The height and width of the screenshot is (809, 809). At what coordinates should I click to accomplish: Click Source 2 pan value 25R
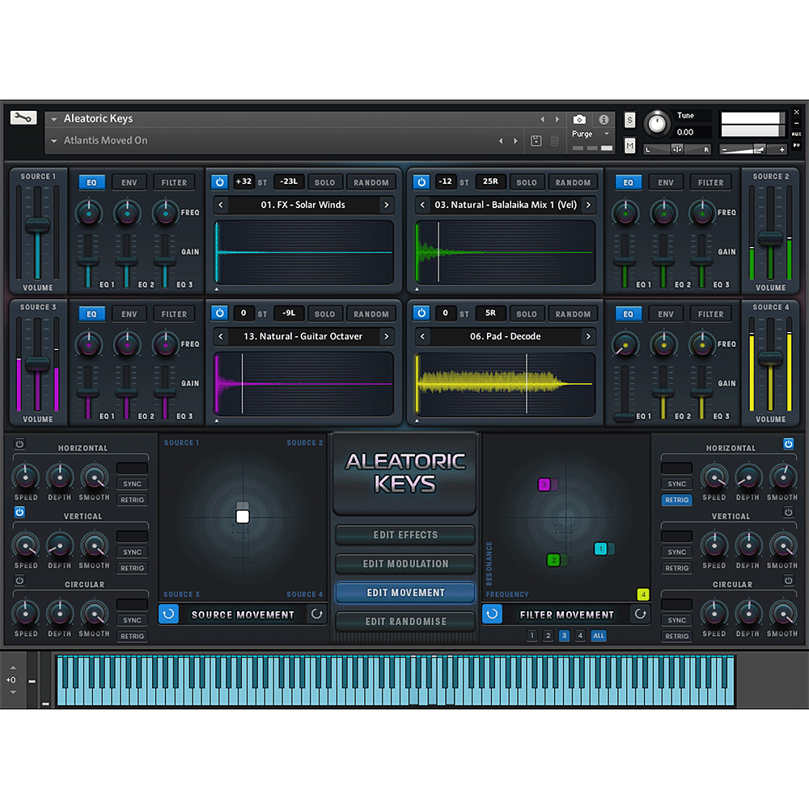tap(490, 182)
